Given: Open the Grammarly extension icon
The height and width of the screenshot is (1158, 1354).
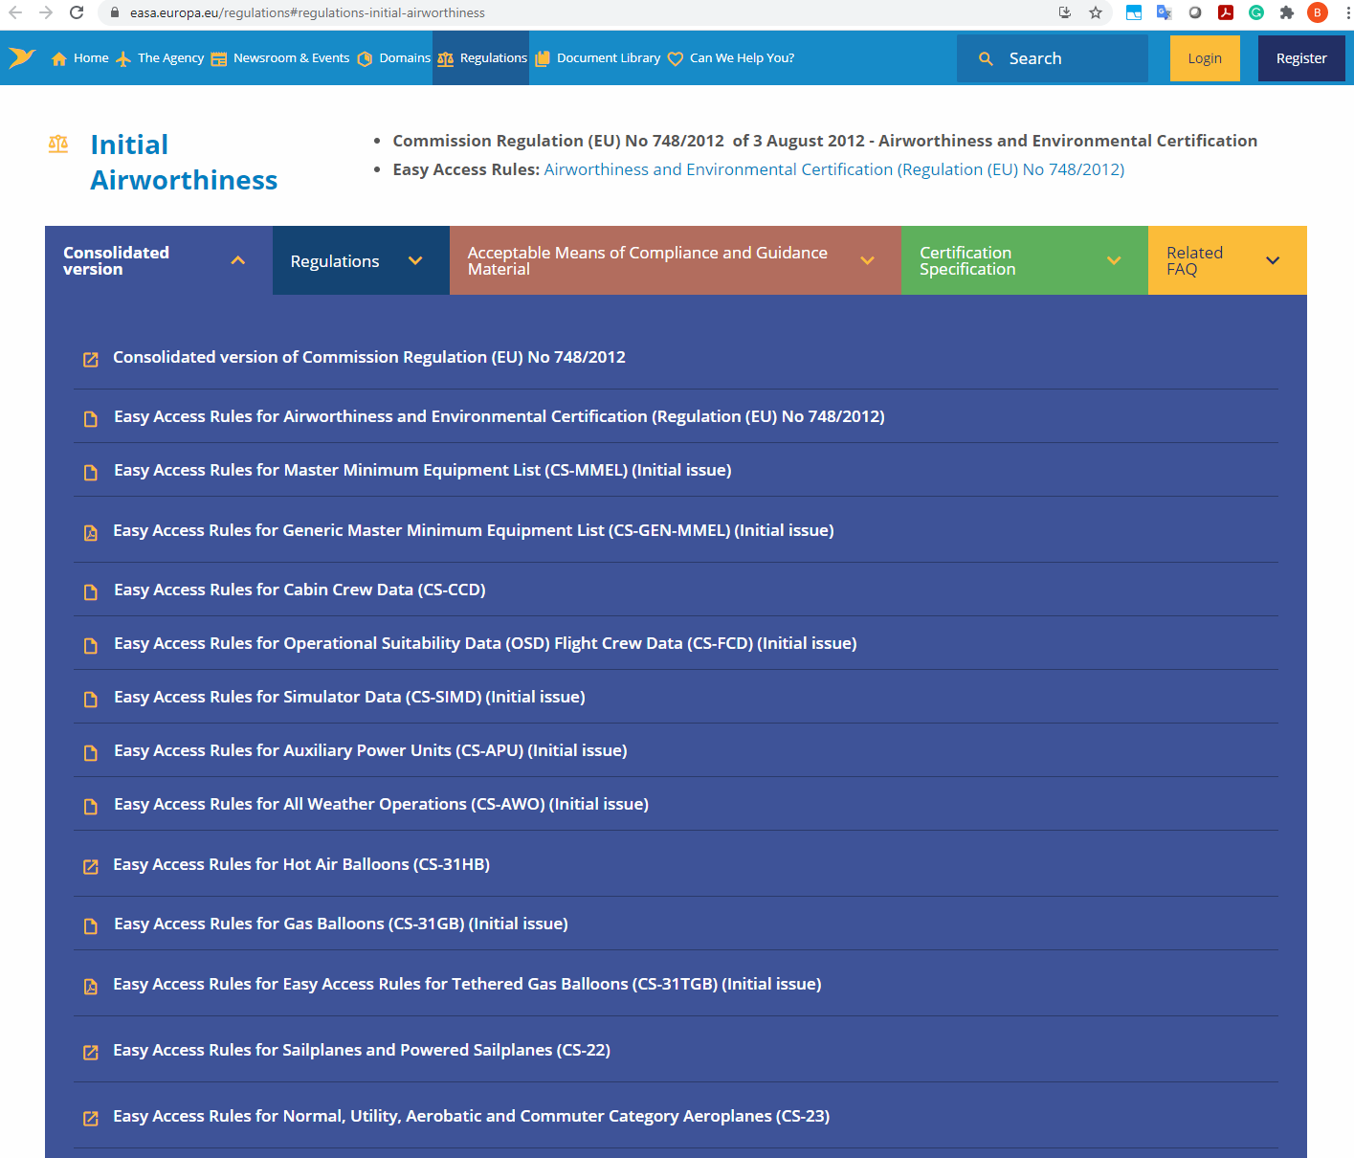Looking at the screenshot, I should [1256, 12].
